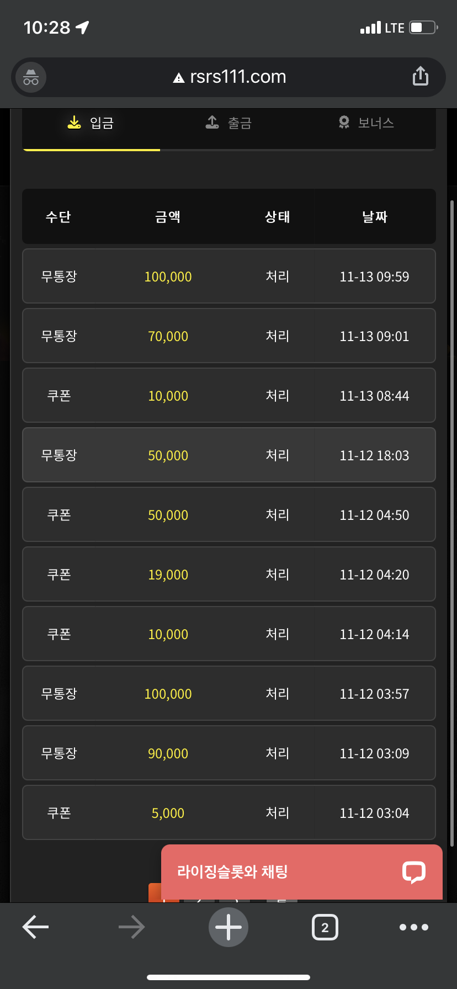Open the tab switcher showing 2 tabs
The image size is (457, 989).
click(325, 927)
